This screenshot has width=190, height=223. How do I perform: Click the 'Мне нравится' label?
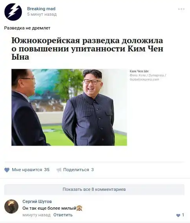point(27,170)
